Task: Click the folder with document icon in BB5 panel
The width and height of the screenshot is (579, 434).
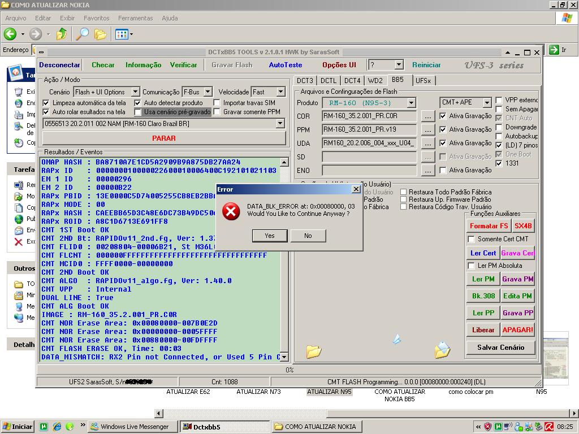Action: coord(442,350)
